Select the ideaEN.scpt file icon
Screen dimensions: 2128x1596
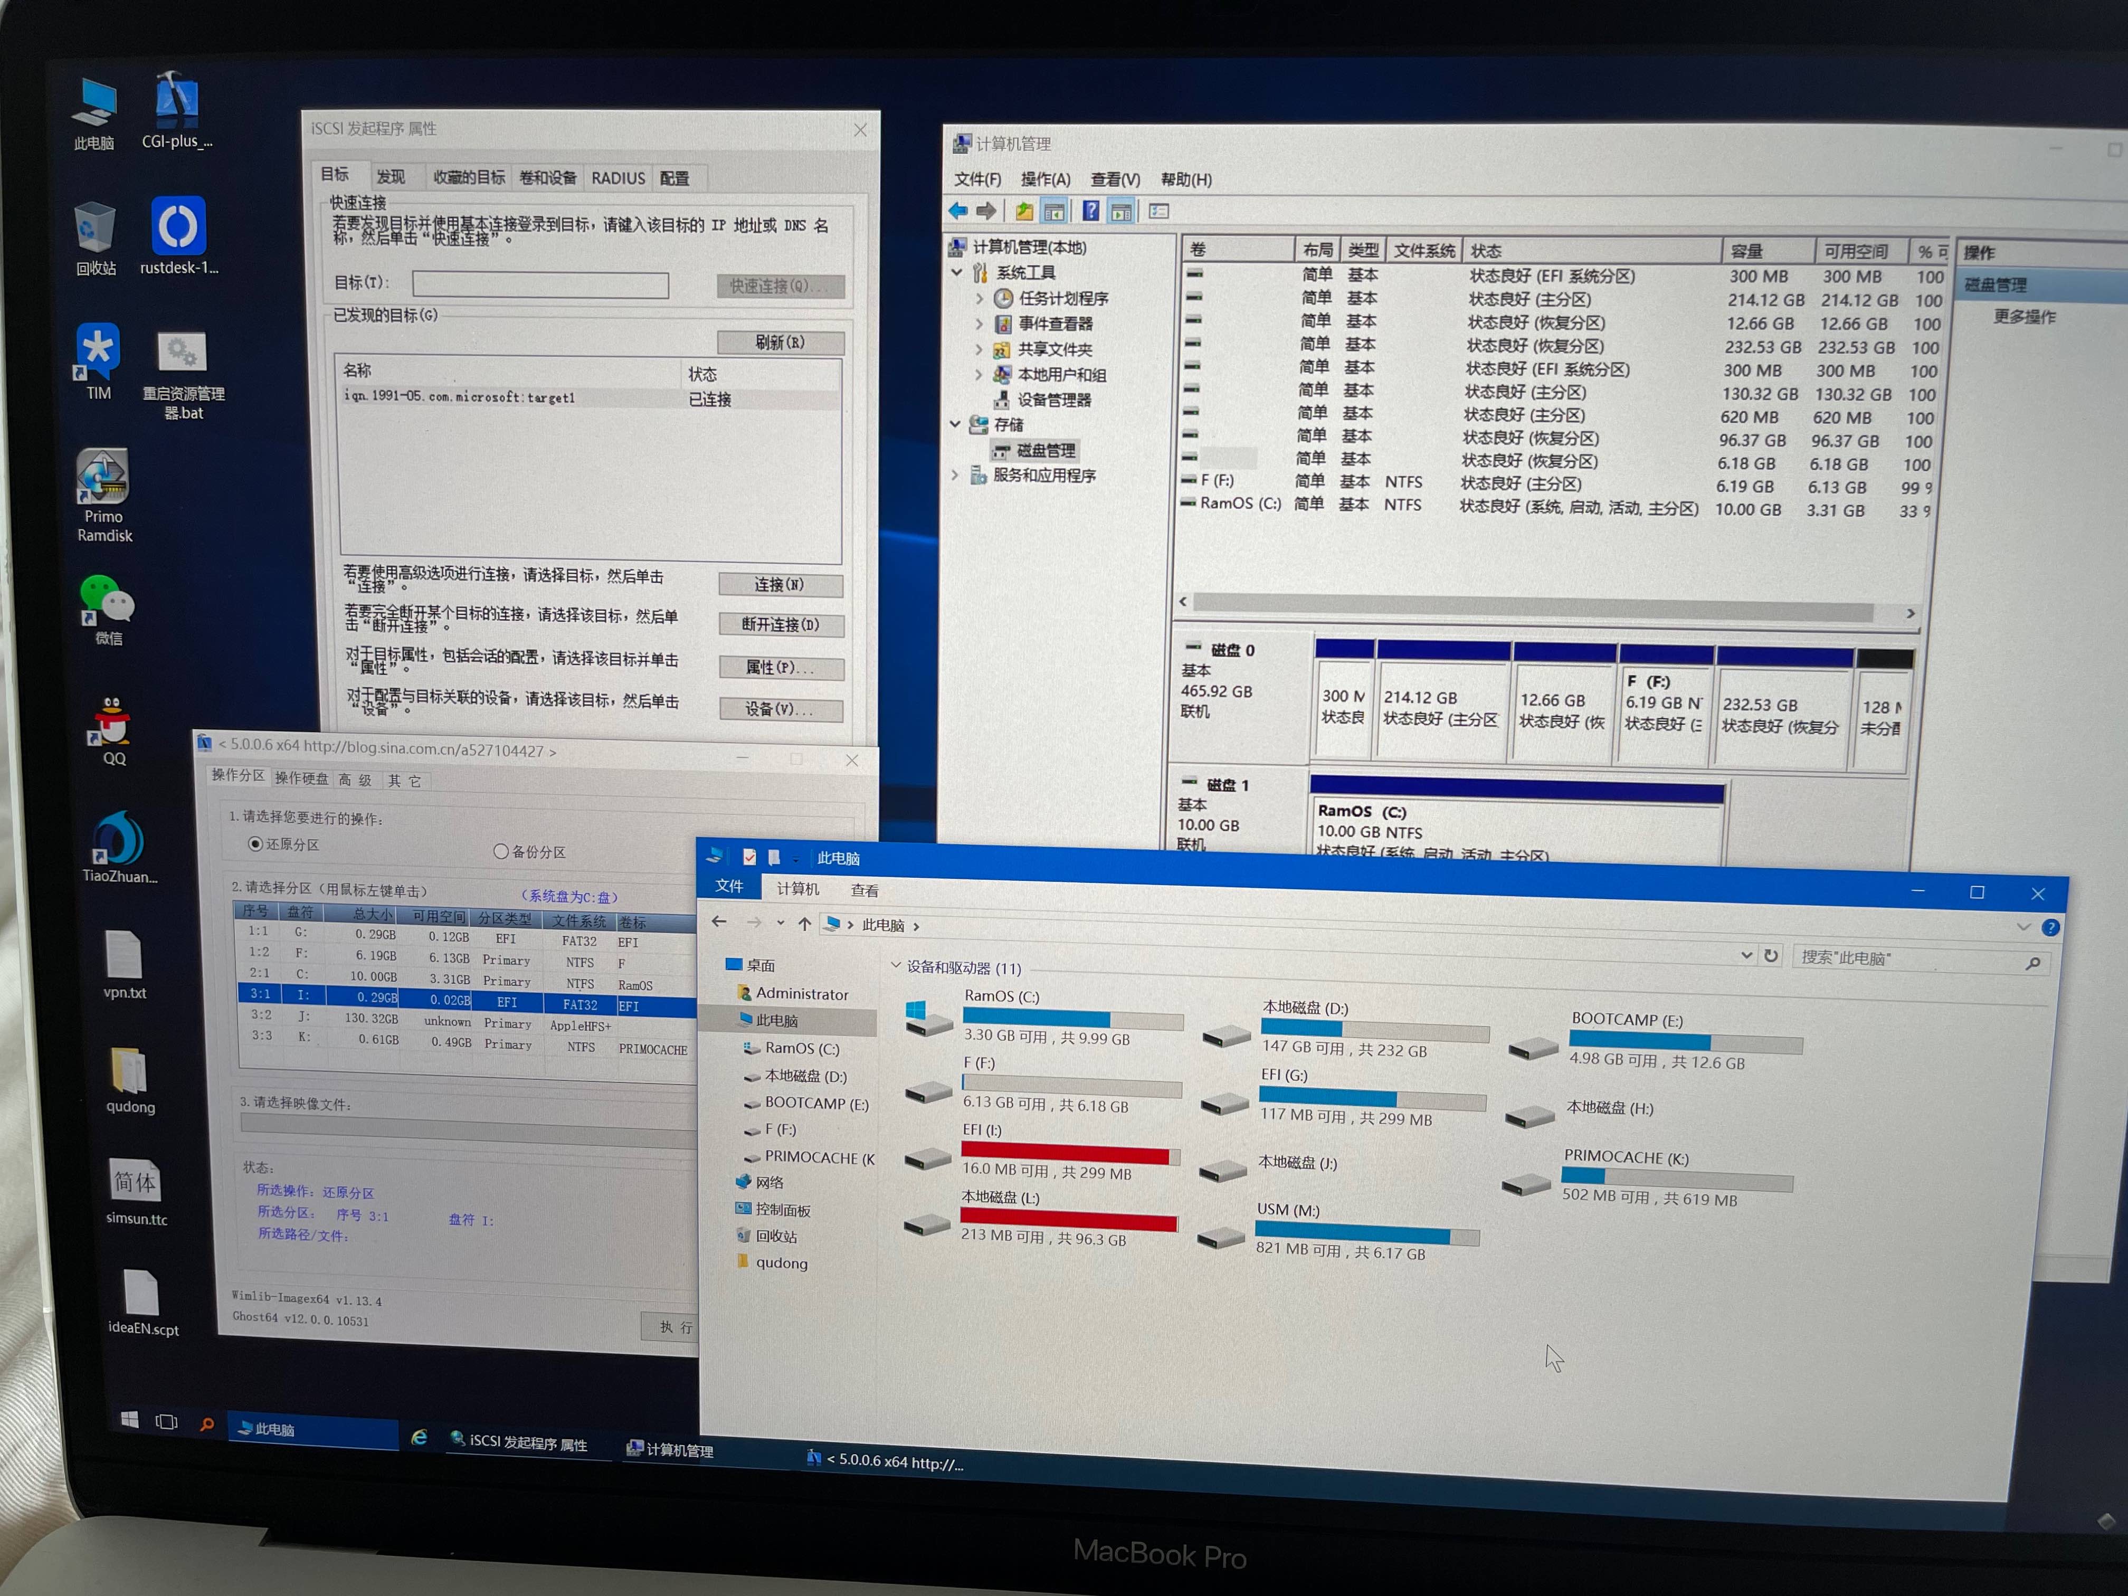142,1304
